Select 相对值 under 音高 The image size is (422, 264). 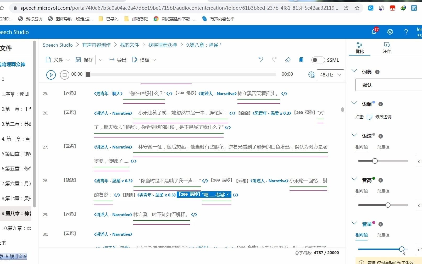coord(362,191)
